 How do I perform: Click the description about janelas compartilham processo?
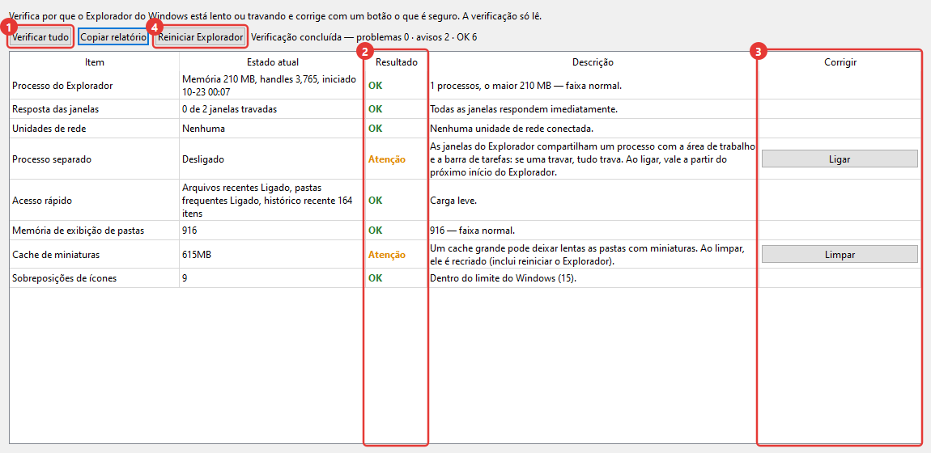click(x=592, y=159)
